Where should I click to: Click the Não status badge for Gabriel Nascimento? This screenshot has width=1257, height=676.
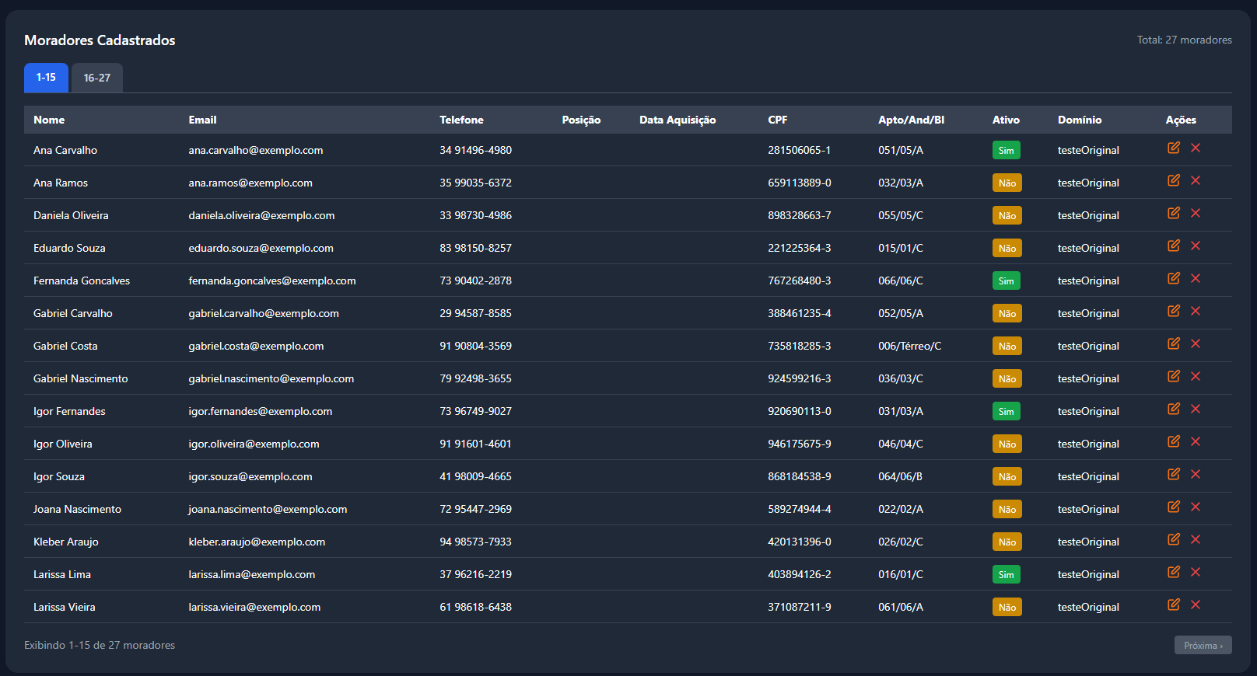(x=1007, y=379)
